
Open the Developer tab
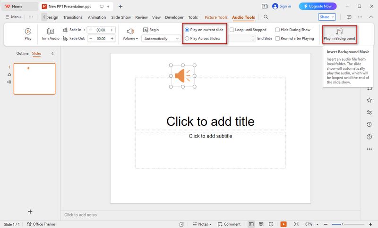click(x=174, y=17)
